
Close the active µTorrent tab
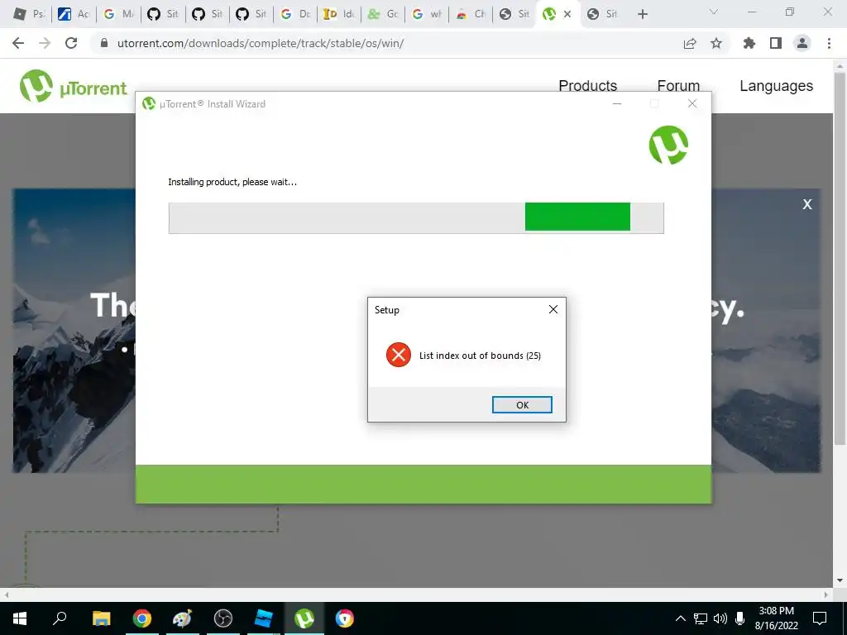coord(567,14)
